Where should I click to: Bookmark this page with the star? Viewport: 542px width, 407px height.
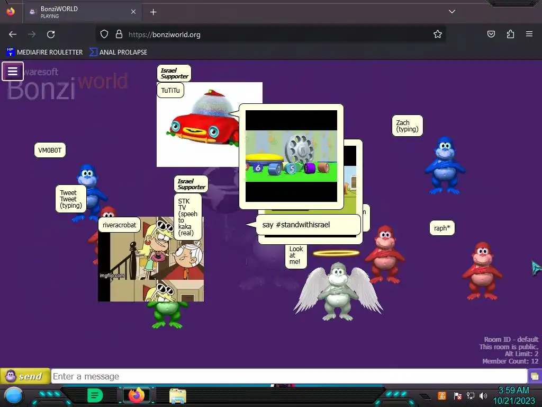[438, 34]
